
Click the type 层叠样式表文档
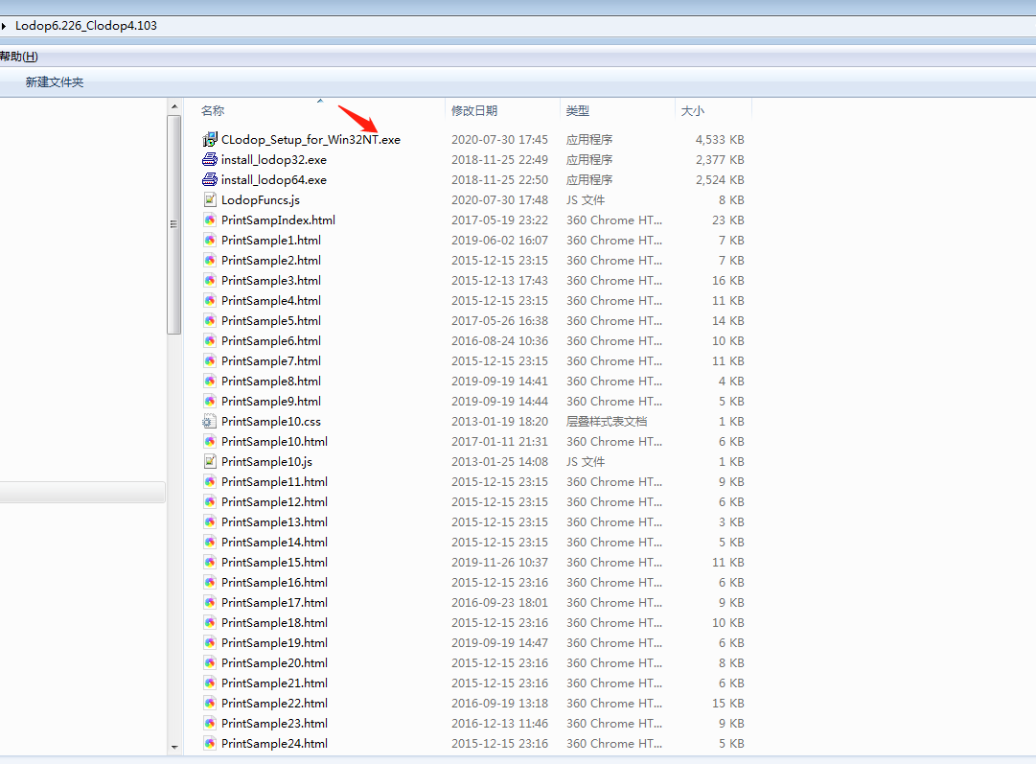point(607,422)
